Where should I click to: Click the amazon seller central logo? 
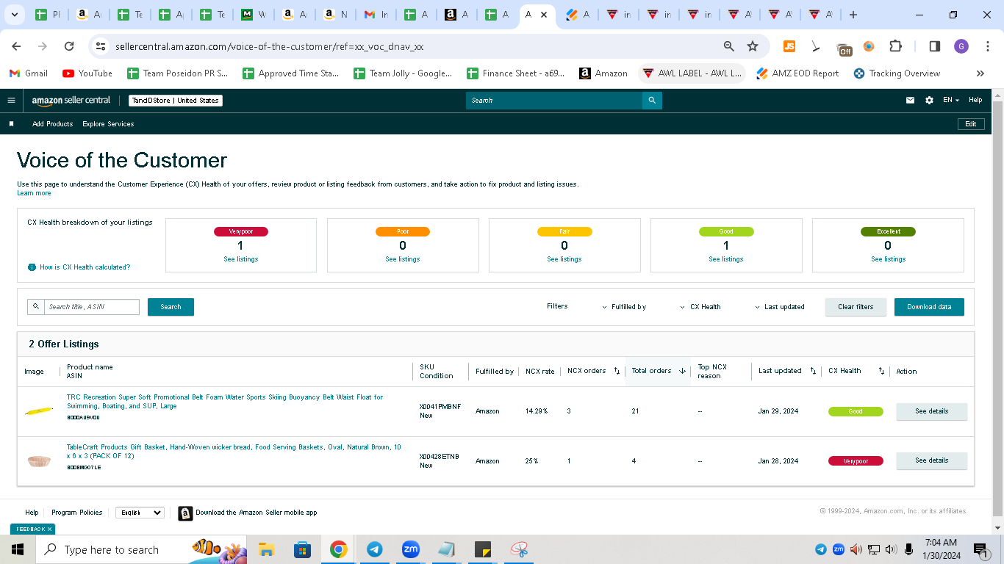71,101
